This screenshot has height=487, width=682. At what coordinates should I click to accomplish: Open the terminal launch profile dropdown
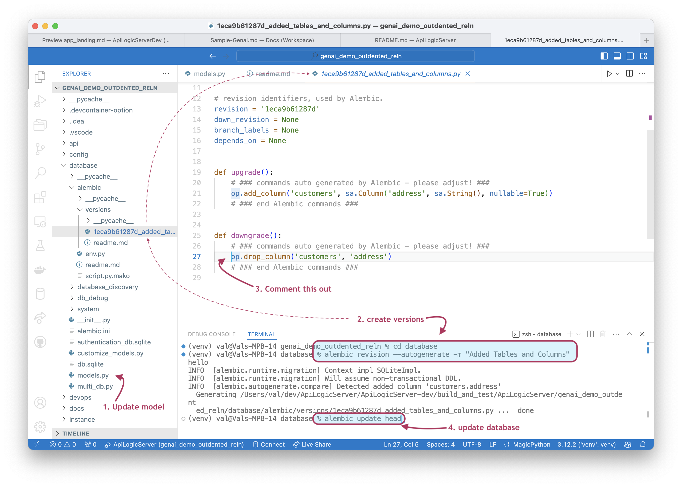(578, 334)
